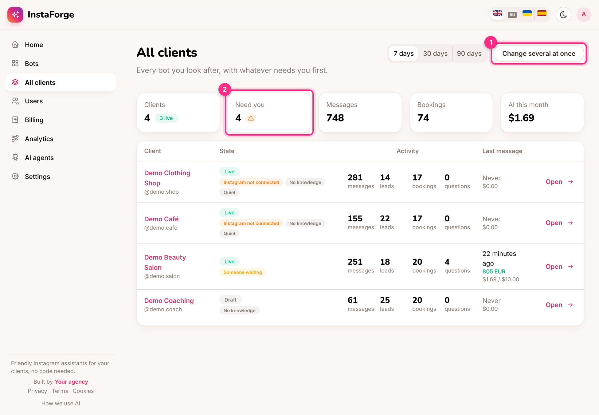Open the Demo Coaching row arrow

click(570, 305)
